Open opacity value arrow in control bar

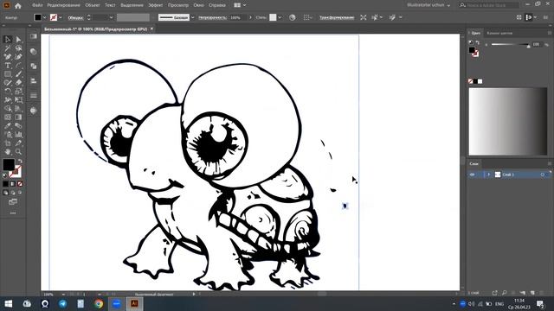[250, 17]
